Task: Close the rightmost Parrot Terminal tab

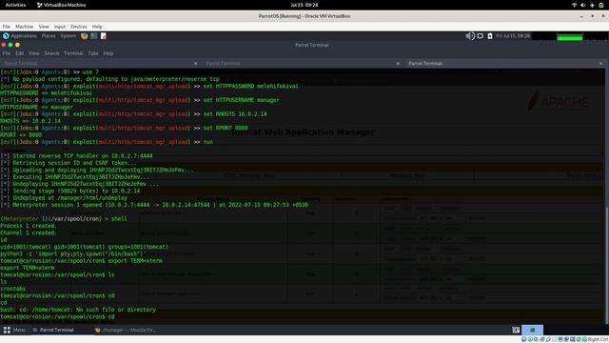Action: [600, 64]
